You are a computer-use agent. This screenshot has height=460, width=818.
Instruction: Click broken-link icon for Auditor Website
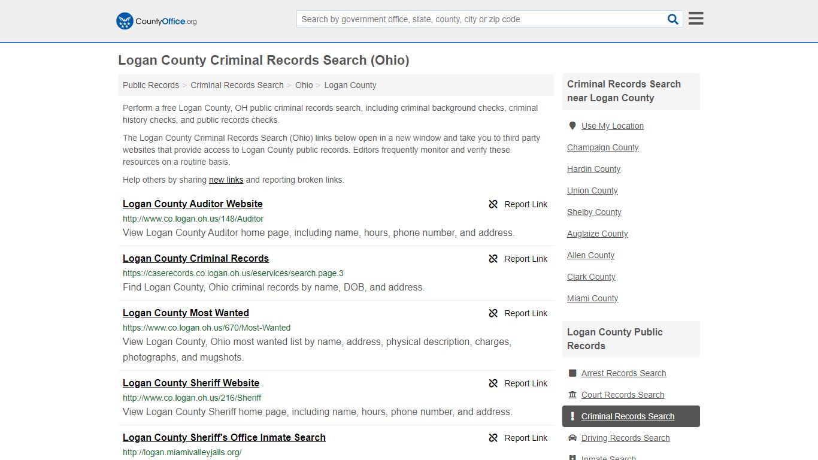click(493, 204)
